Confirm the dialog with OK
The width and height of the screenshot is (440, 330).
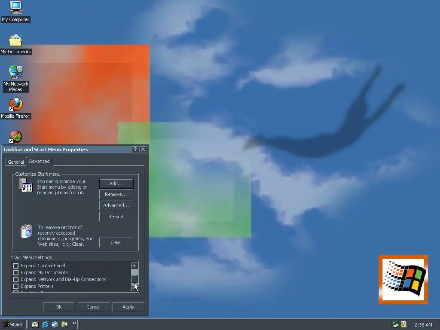coord(58,307)
